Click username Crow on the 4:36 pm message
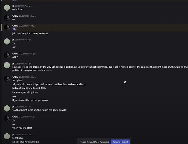Screen dimensions: 188x144 (15, 117)
